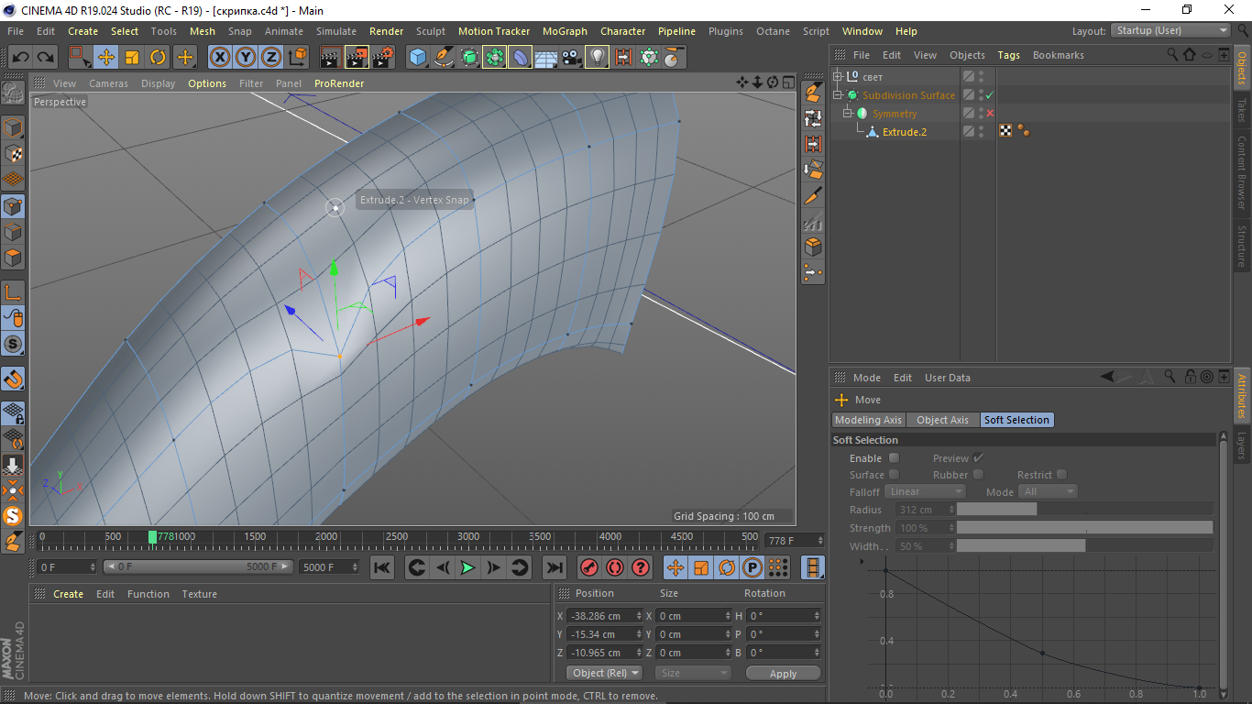Switch to Points mode in left toolbar
This screenshot has height=704, width=1252.
click(13, 206)
